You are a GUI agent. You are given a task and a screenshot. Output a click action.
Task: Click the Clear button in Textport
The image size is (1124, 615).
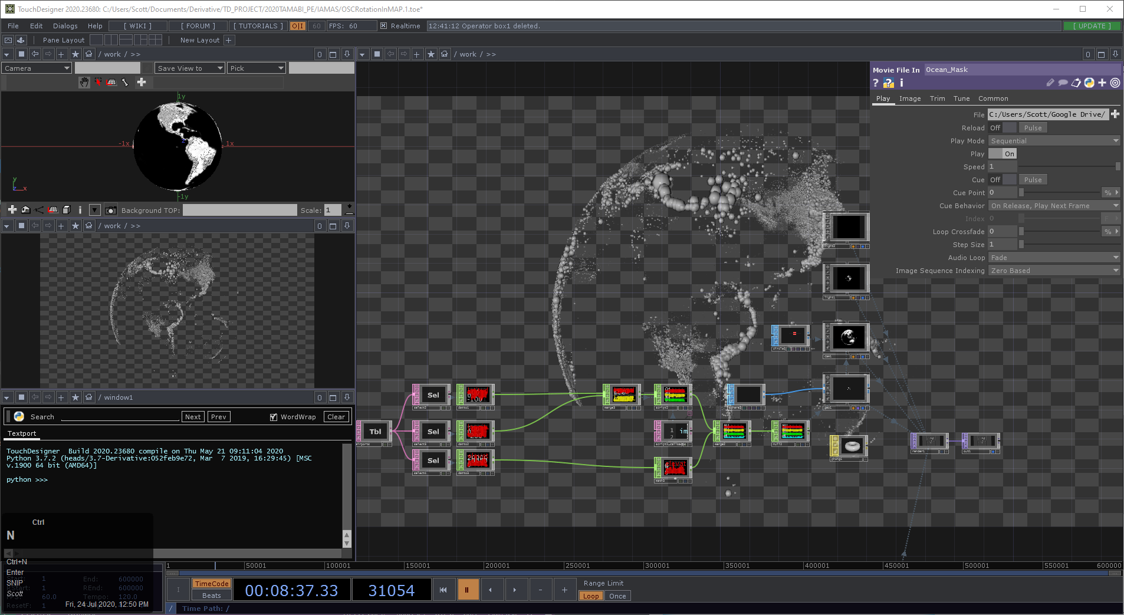336,417
